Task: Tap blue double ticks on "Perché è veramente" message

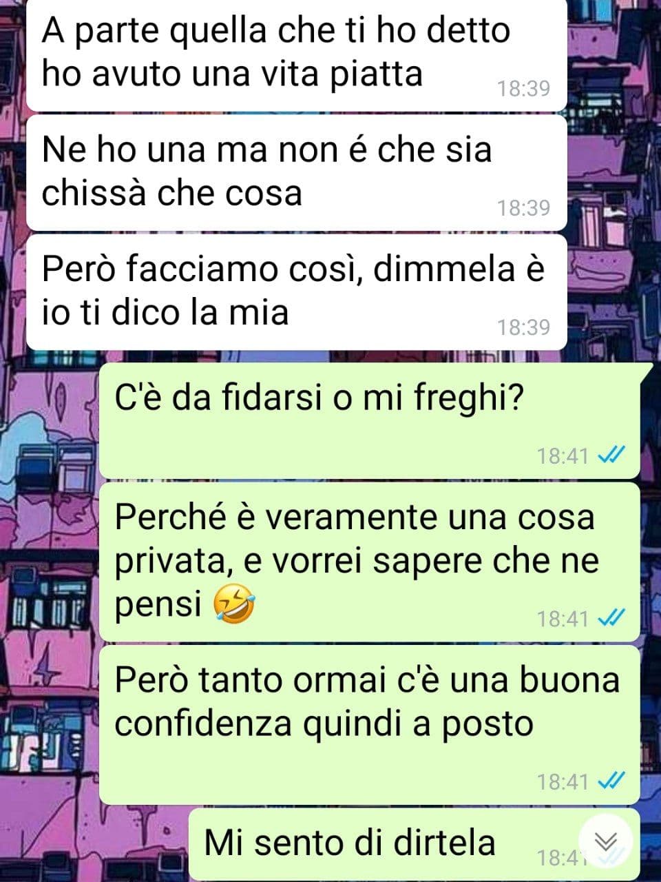Action: [611, 618]
